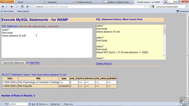Screen dimensions: 189x106
Task: Click the Submit SQL Statements button
Action: [14, 63]
